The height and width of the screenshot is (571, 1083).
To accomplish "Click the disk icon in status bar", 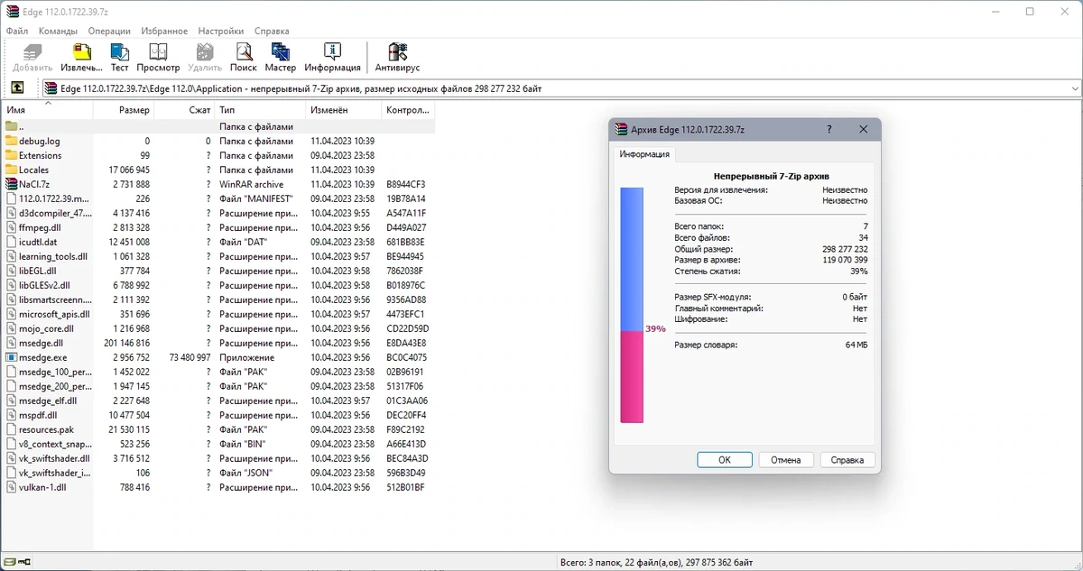I will 8,563.
